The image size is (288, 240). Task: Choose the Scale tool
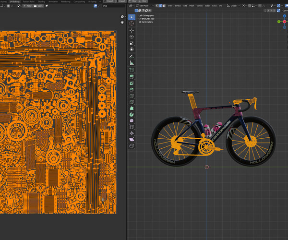[x=132, y=43]
